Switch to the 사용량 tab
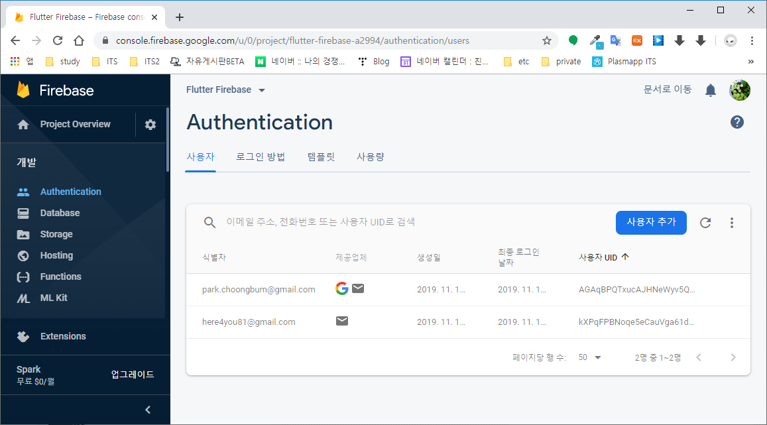 371,157
